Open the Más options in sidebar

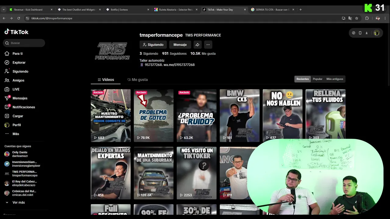point(12,134)
